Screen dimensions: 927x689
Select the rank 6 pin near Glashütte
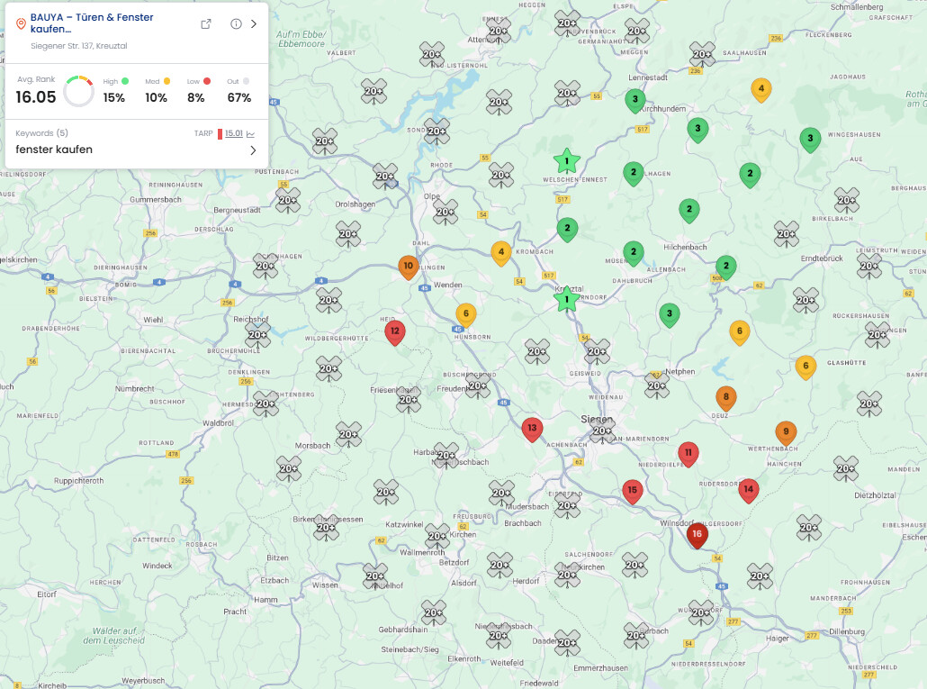tap(805, 367)
